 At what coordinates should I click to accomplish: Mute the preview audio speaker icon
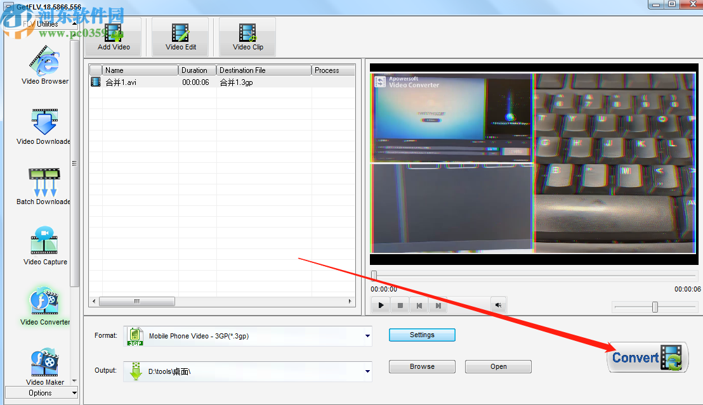(498, 305)
